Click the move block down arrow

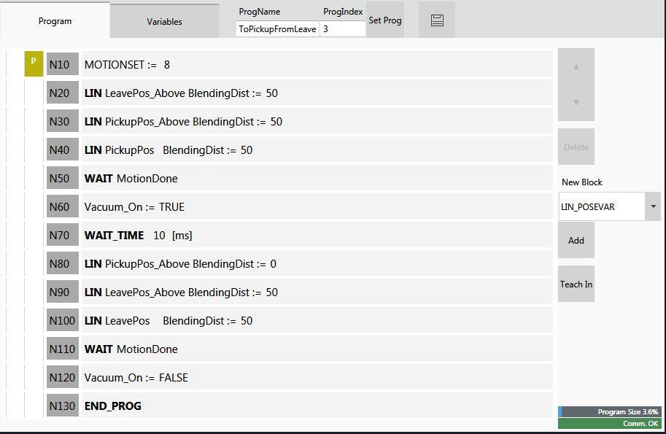(576, 102)
